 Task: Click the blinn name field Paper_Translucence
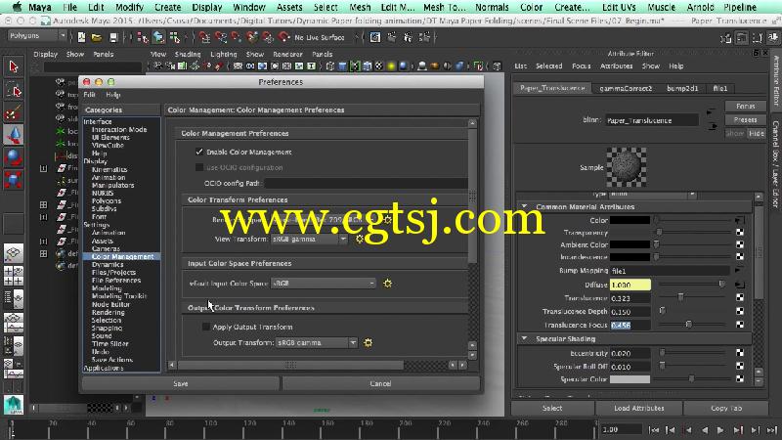652,120
